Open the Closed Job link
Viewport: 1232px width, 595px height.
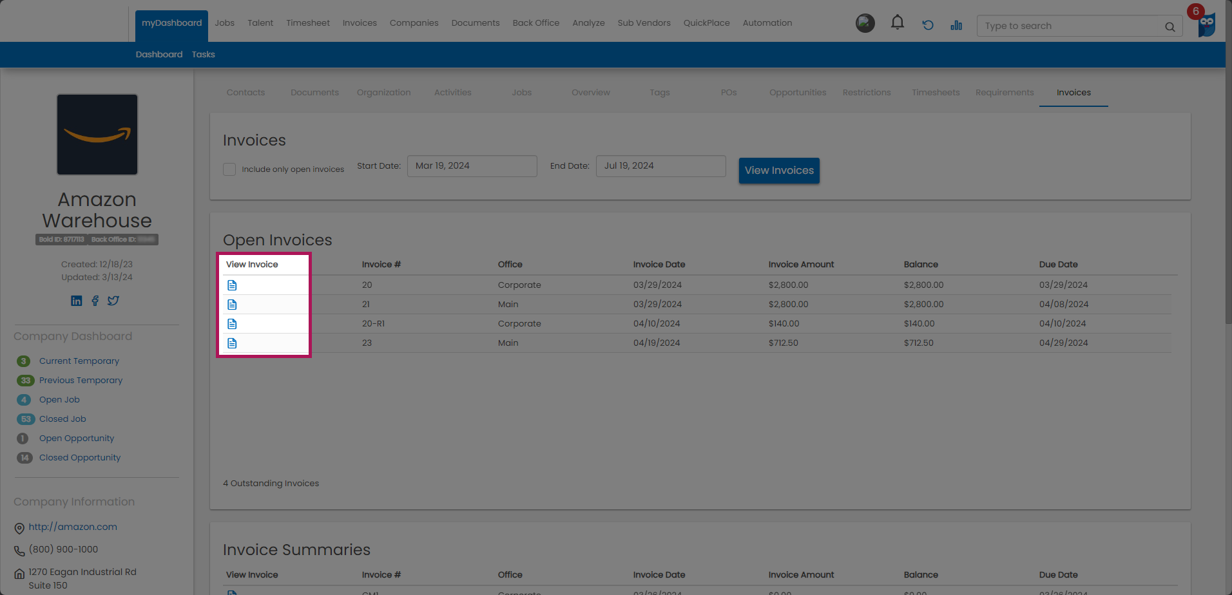63,419
